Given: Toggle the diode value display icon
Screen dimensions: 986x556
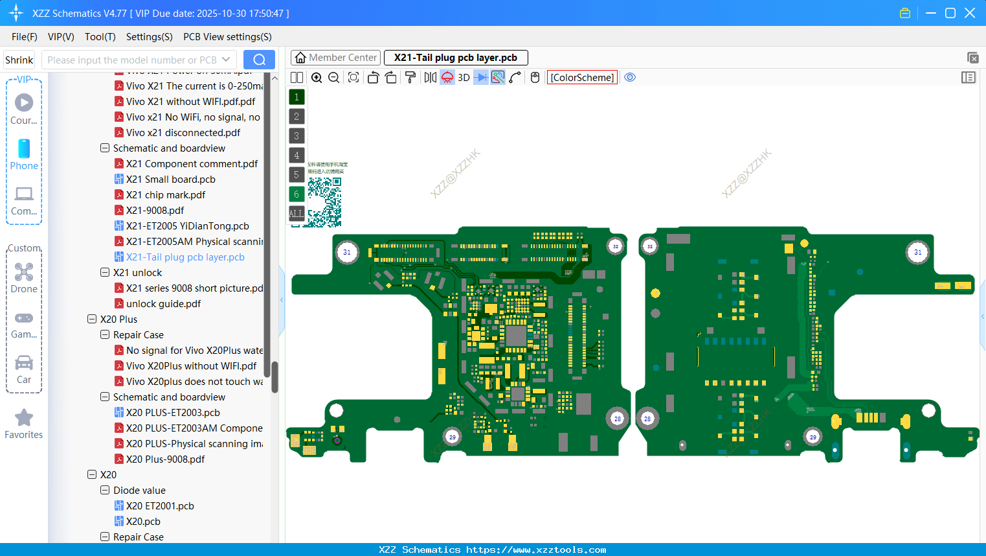Looking at the screenshot, I should [481, 78].
